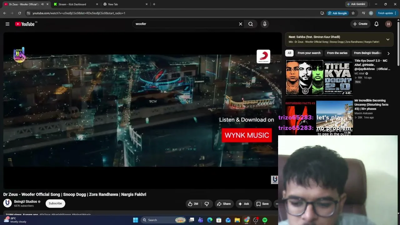Image resolution: width=400 pixels, height=225 pixels.
Task: Open the YouTube guide hamburger menu
Action: click(7, 24)
